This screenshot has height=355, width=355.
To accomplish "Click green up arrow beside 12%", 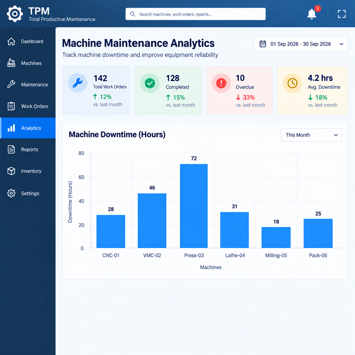I will point(95,97).
